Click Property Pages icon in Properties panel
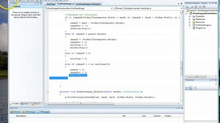The width and height of the screenshot is (220, 123). (195, 88)
